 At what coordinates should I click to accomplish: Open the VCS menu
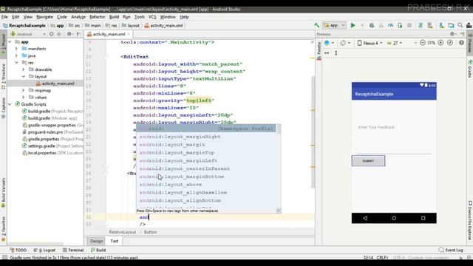[x=152, y=17]
